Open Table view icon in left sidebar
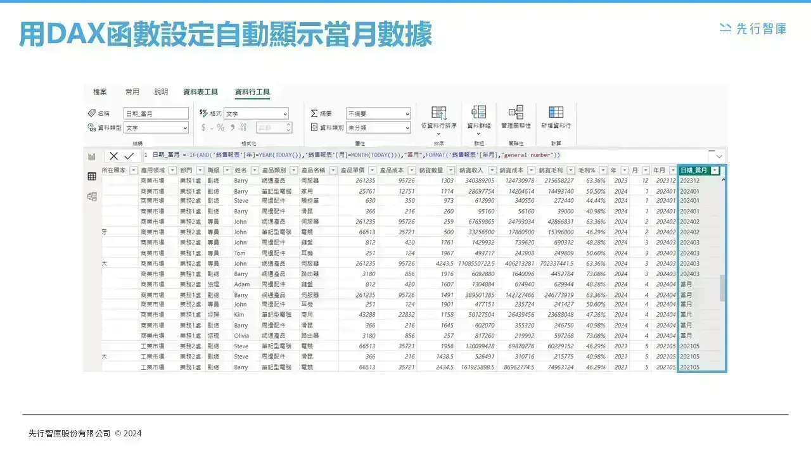 pyautogui.click(x=92, y=177)
